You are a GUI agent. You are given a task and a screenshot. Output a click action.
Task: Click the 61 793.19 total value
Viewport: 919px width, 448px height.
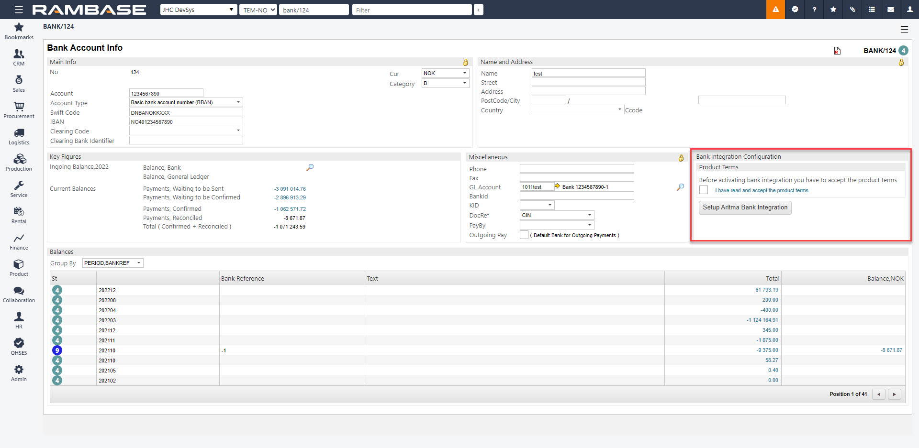pos(767,290)
